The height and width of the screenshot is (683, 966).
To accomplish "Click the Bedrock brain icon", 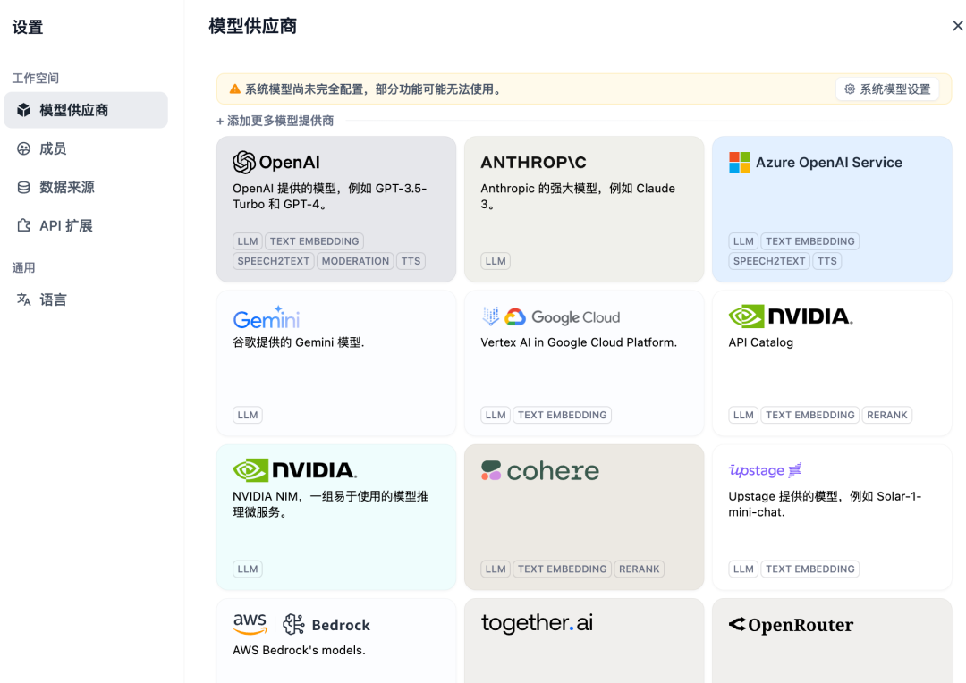I will coord(293,625).
